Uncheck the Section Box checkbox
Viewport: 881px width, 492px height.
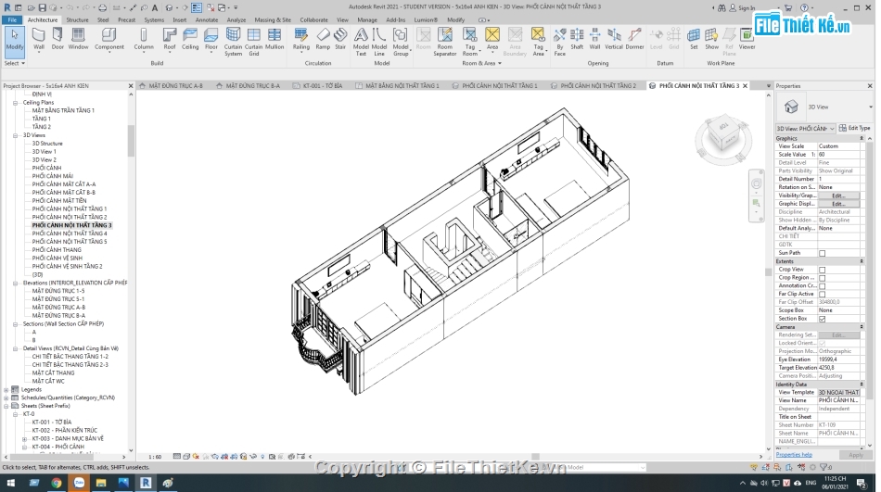[822, 319]
